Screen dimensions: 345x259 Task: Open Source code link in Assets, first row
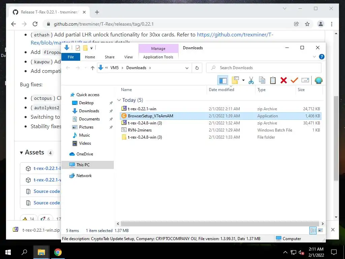click(x=46, y=191)
